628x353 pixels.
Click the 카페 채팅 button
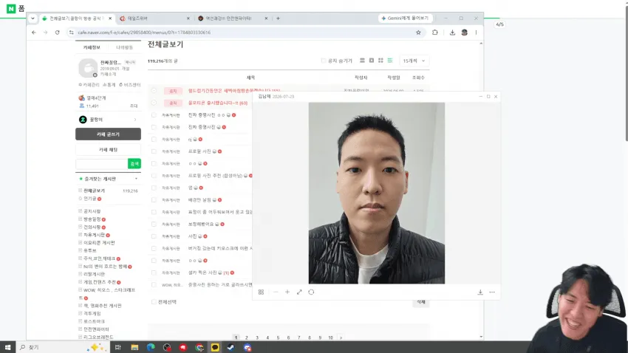tap(108, 150)
